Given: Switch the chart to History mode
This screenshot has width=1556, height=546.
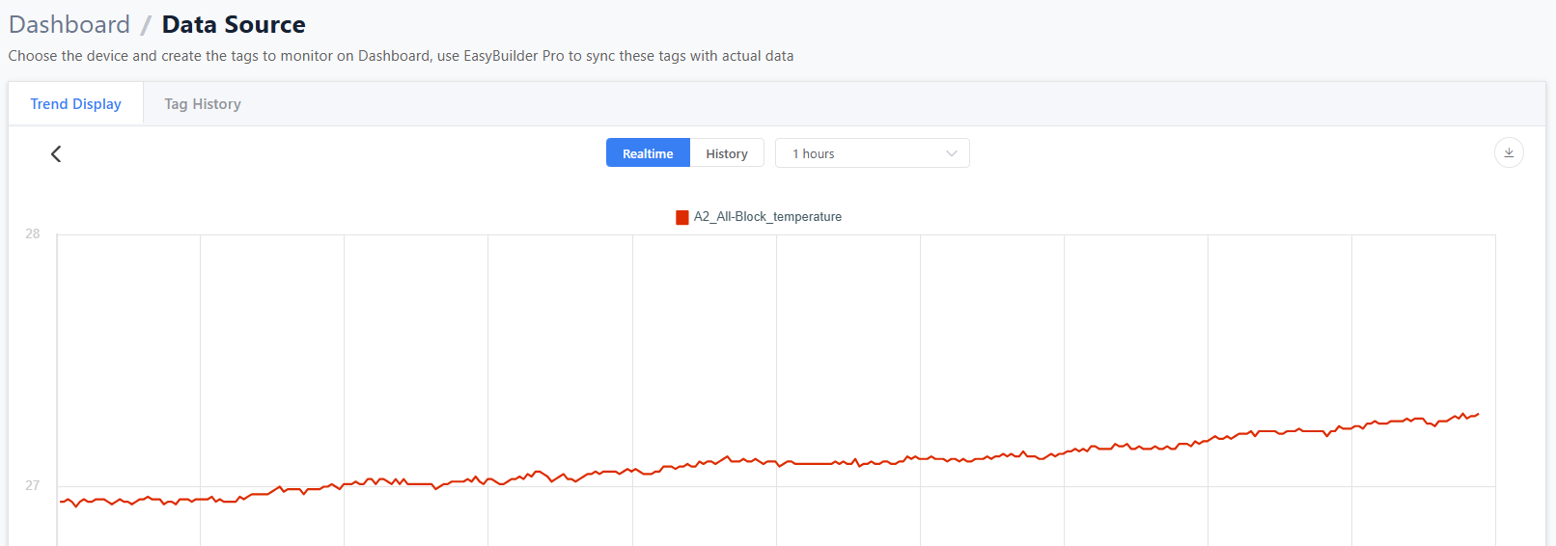Looking at the screenshot, I should pos(726,153).
